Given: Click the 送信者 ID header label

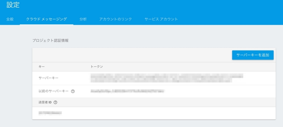Looking at the screenshot, I should tap(45, 102).
